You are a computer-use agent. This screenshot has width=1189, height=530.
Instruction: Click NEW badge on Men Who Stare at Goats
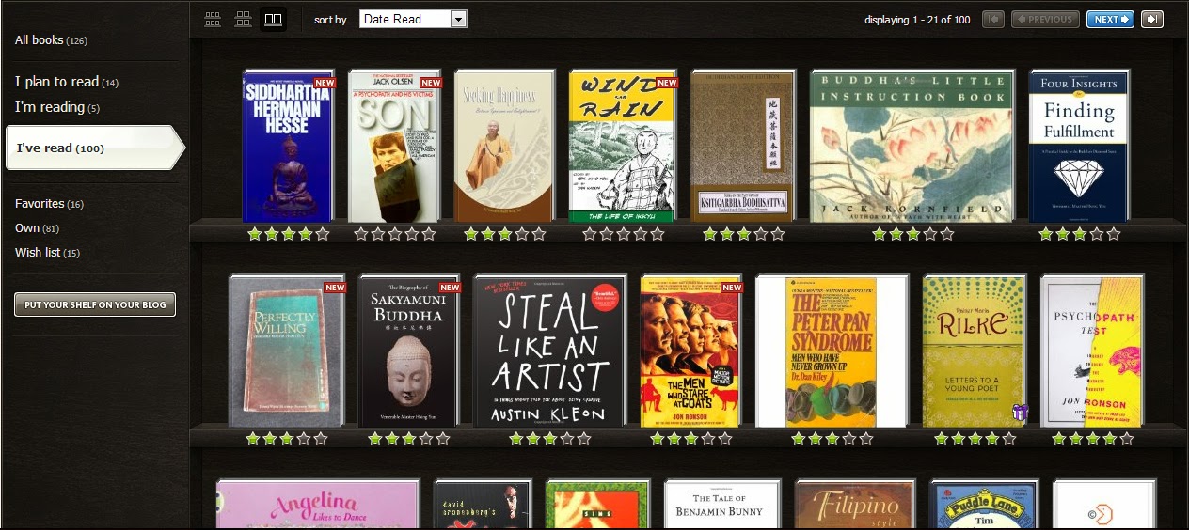point(732,288)
